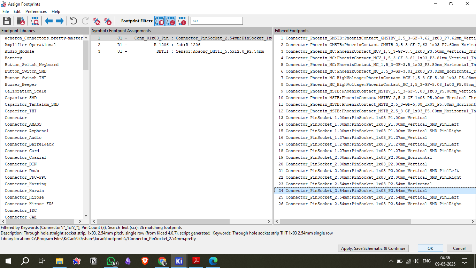This screenshot has width=476, height=268.
Task: Cancel the footprint assignment dialog
Action: click(459, 248)
